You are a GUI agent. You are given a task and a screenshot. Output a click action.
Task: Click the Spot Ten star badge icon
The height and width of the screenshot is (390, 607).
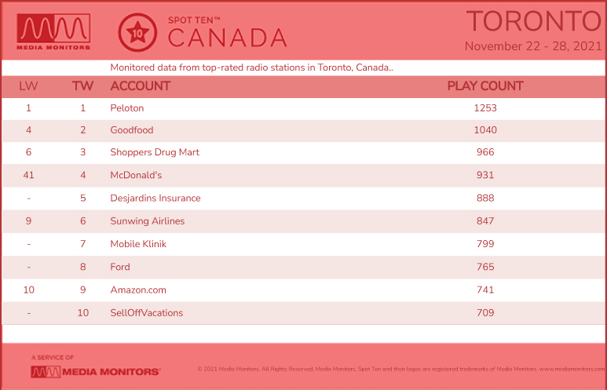coord(137,33)
